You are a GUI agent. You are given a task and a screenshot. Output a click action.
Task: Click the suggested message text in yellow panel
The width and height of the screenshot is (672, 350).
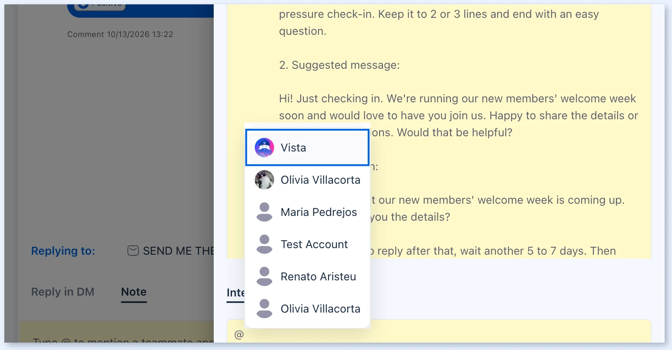click(x=458, y=115)
